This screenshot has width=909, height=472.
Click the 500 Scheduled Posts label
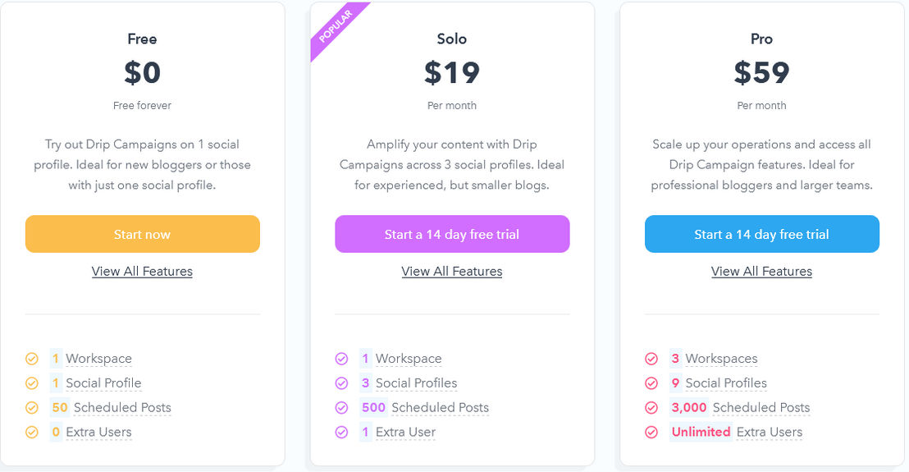tap(425, 408)
